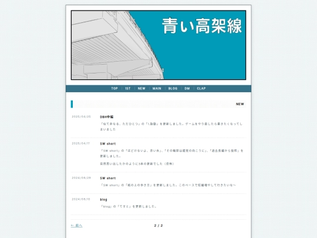Visit the BLOG menu link
The width and height of the screenshot is (317, 238).
point(173,88)
